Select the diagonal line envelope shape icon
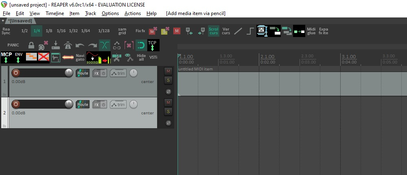 click(238, 31)
